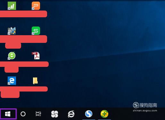Image resolution: width=165 pixels, height=120 pixels.
Task: Open Cortana search circle on taskbar
Action: (x=23, y=114)
